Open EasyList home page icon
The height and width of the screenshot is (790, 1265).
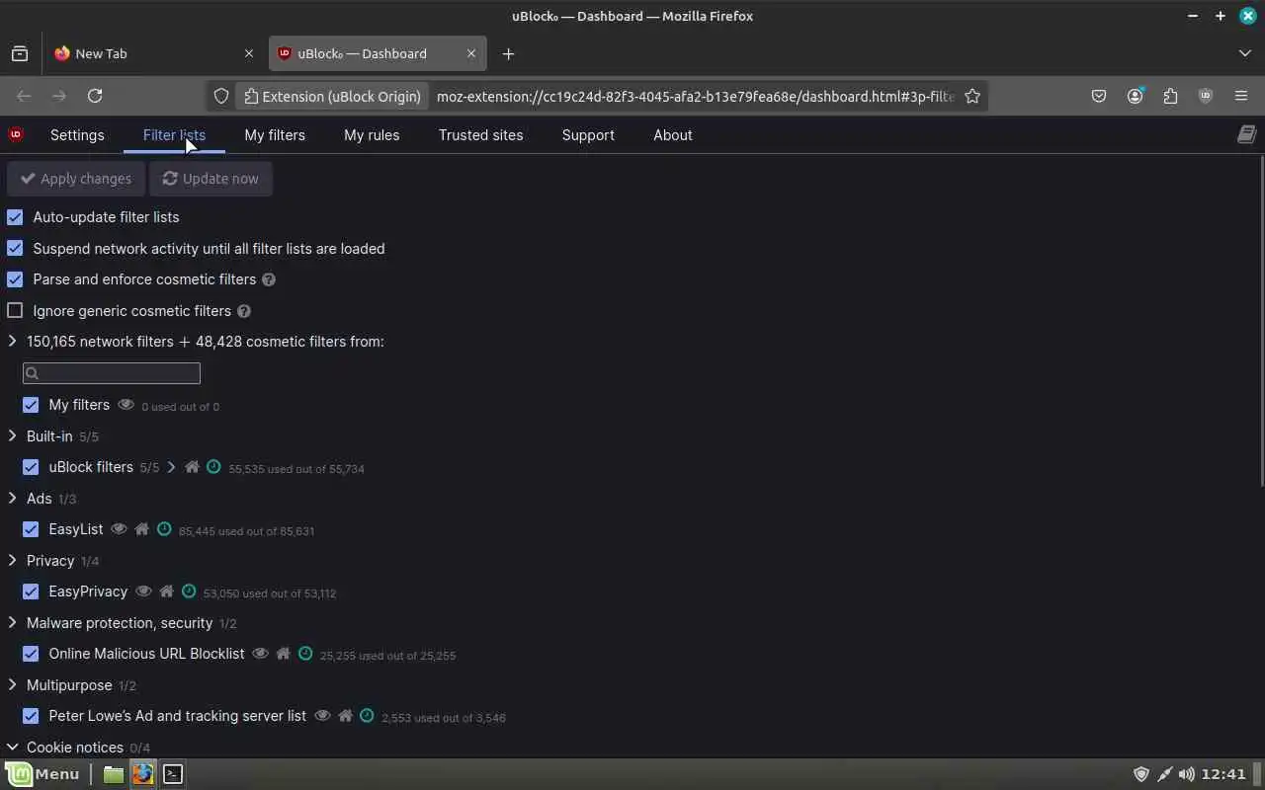(141, 529)
